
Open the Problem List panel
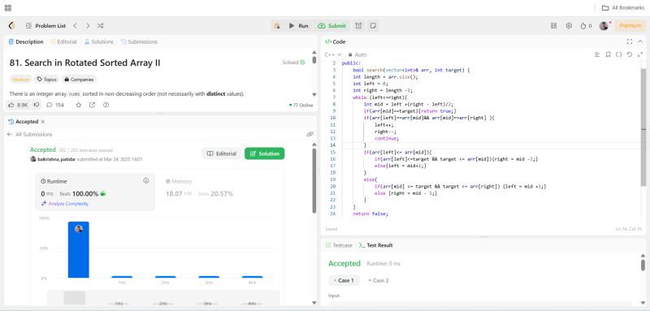click(45, 26)
